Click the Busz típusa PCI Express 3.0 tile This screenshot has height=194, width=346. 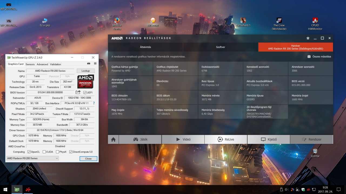[221, 83]
